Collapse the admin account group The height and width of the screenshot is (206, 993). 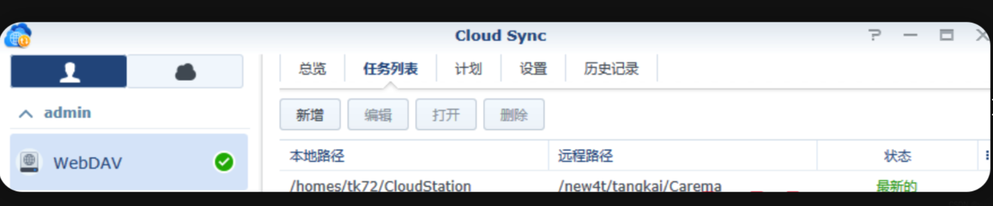26,113
